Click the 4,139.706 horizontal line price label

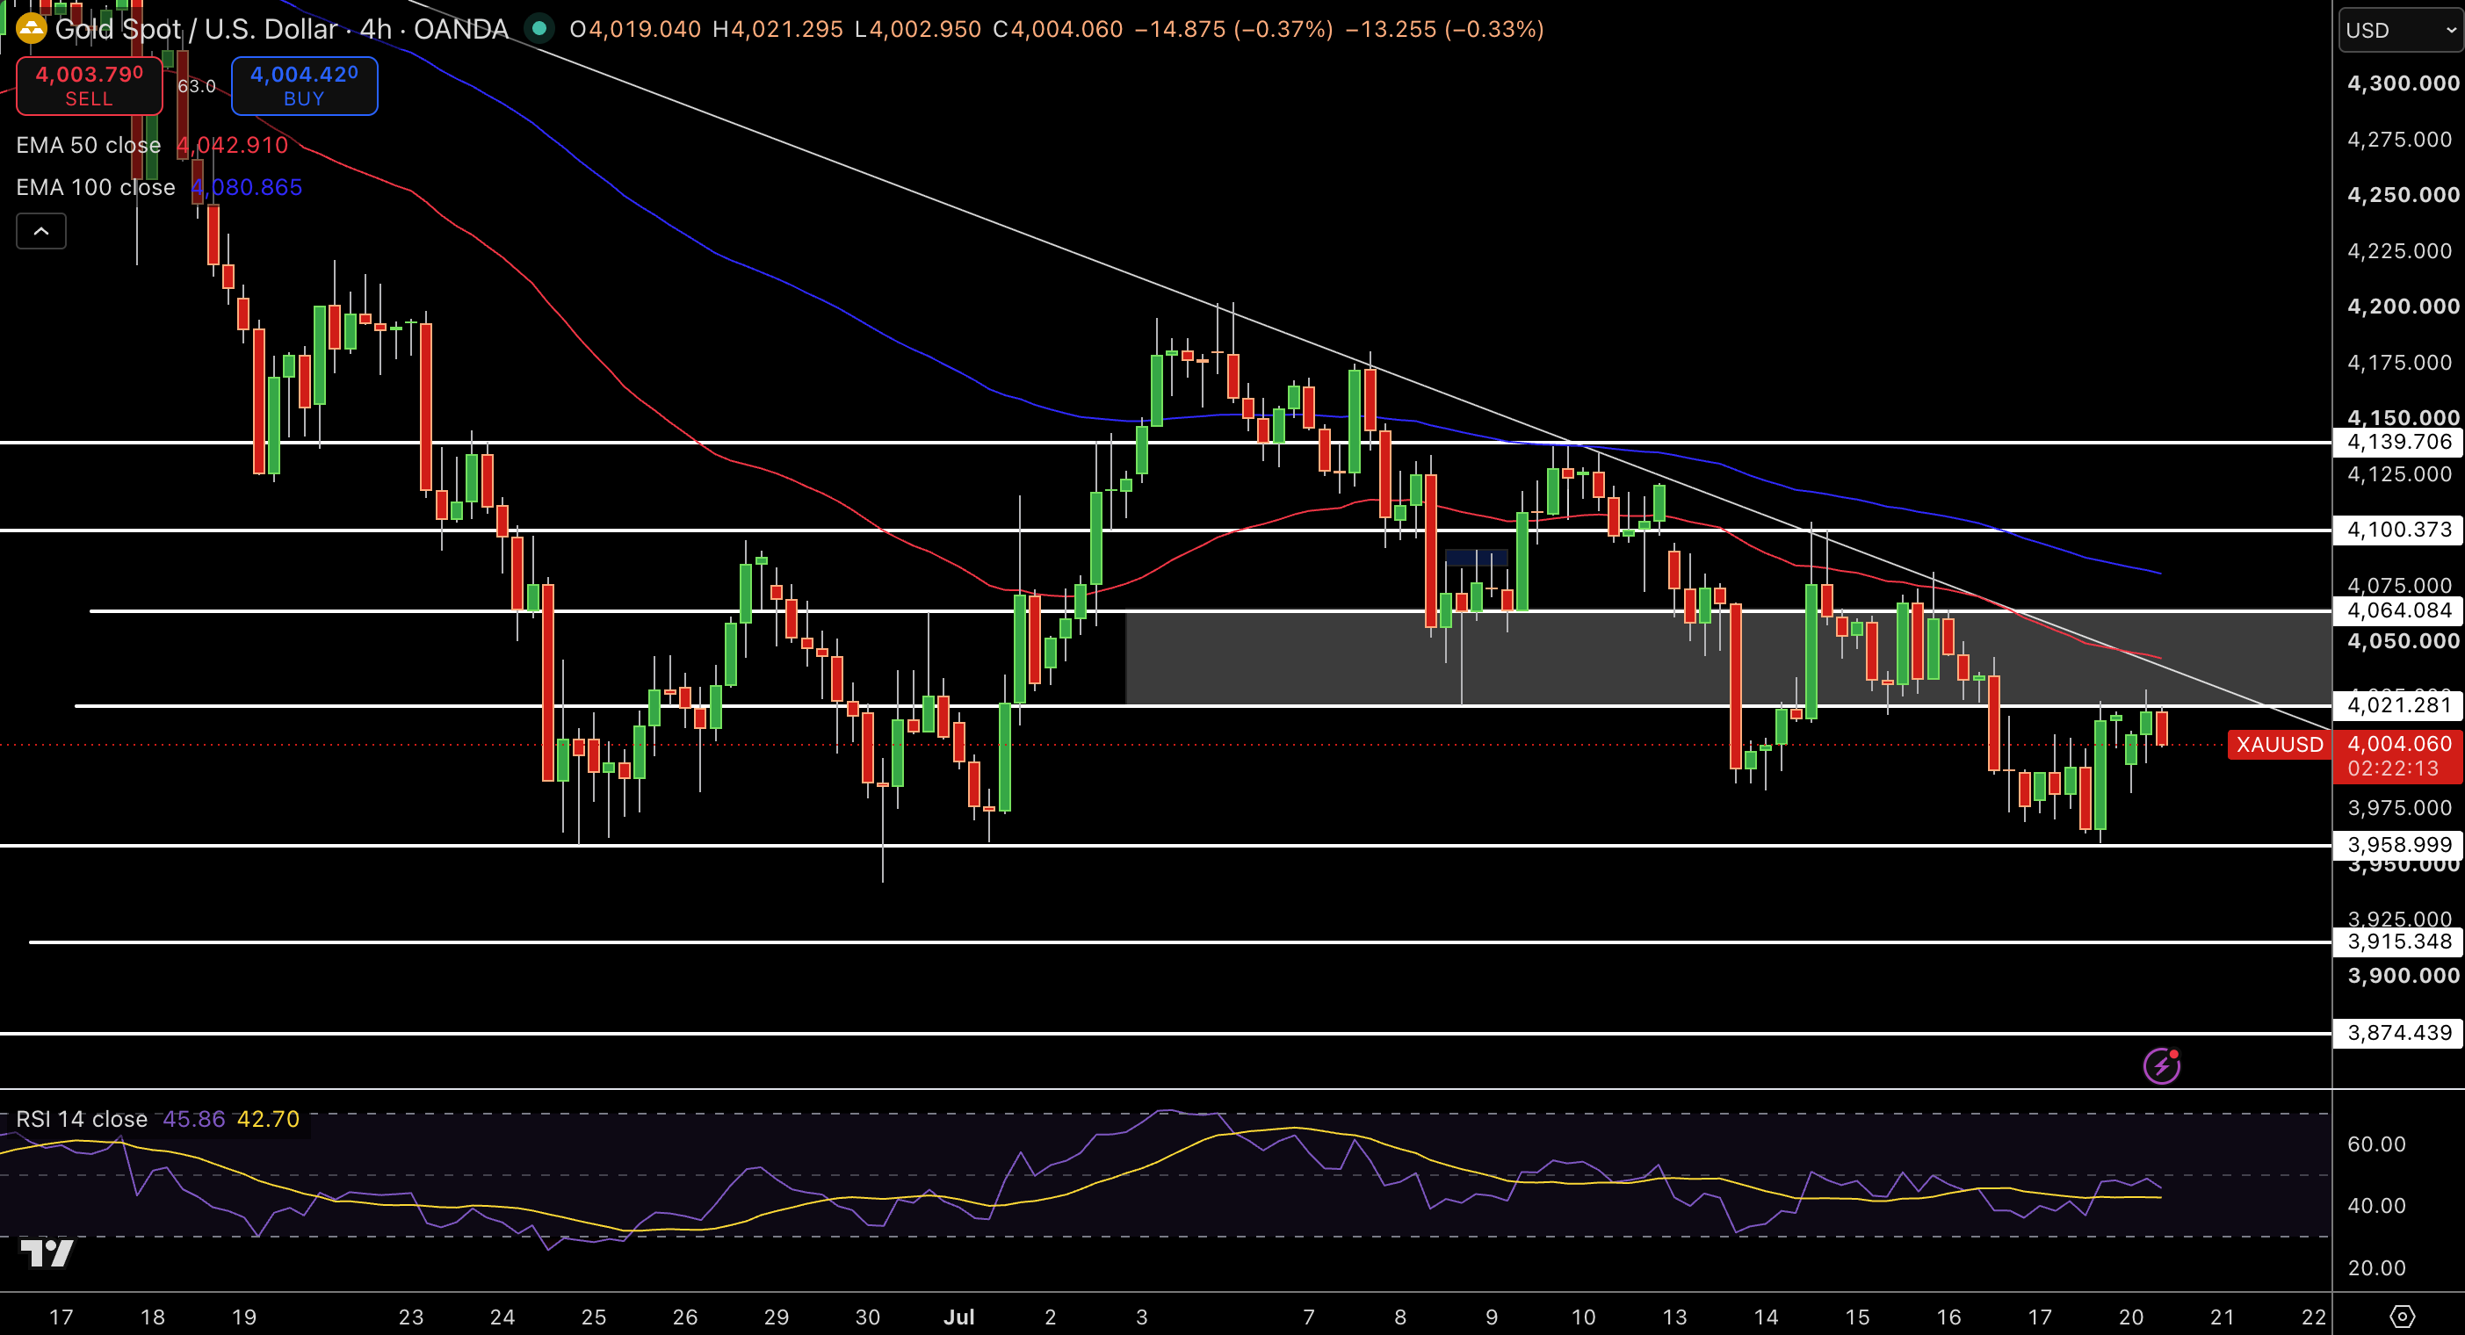click(x=2399, y=442)
